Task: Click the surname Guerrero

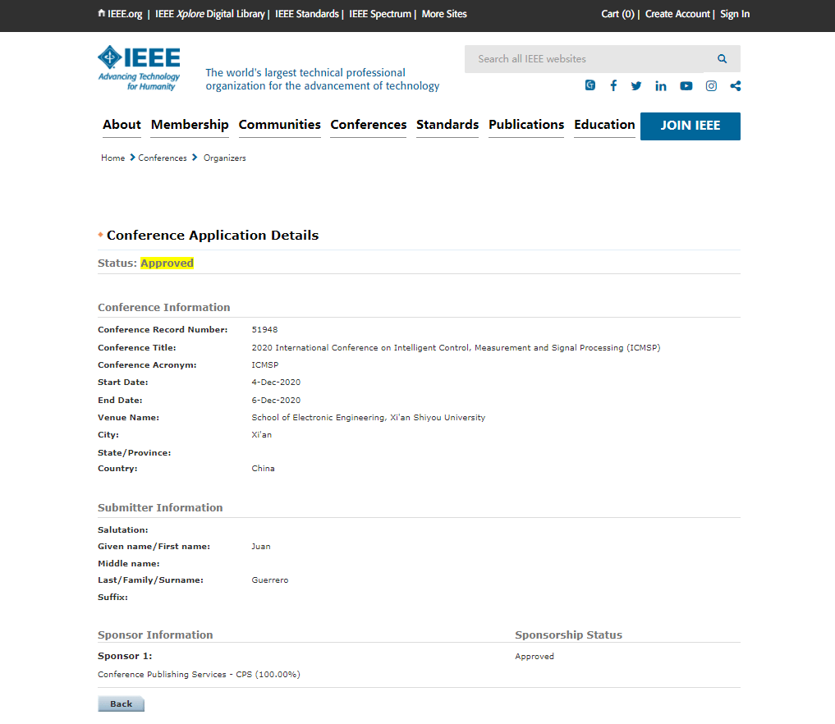Action: pyautogui.click(x=270, y=580)
